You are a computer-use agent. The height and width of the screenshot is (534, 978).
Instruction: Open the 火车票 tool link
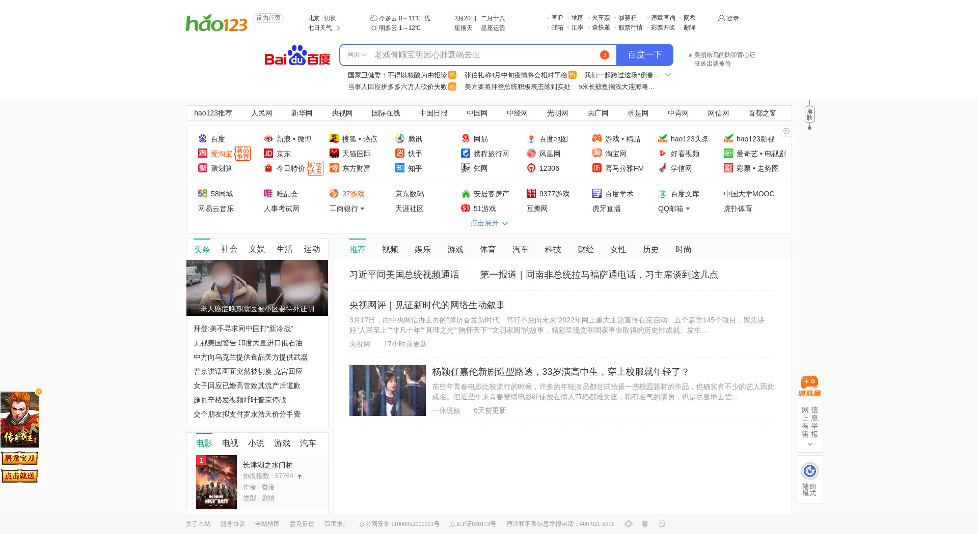(x=601, y=18)
